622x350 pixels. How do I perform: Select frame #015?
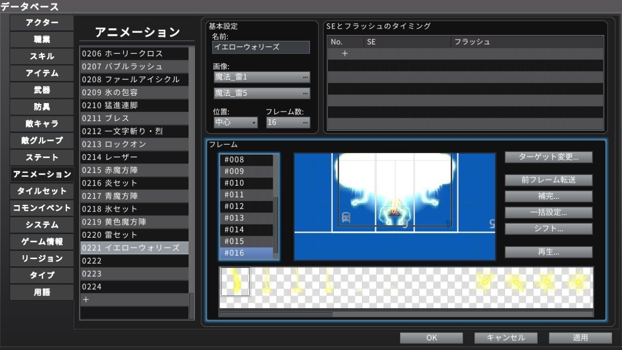pos(246,242)
